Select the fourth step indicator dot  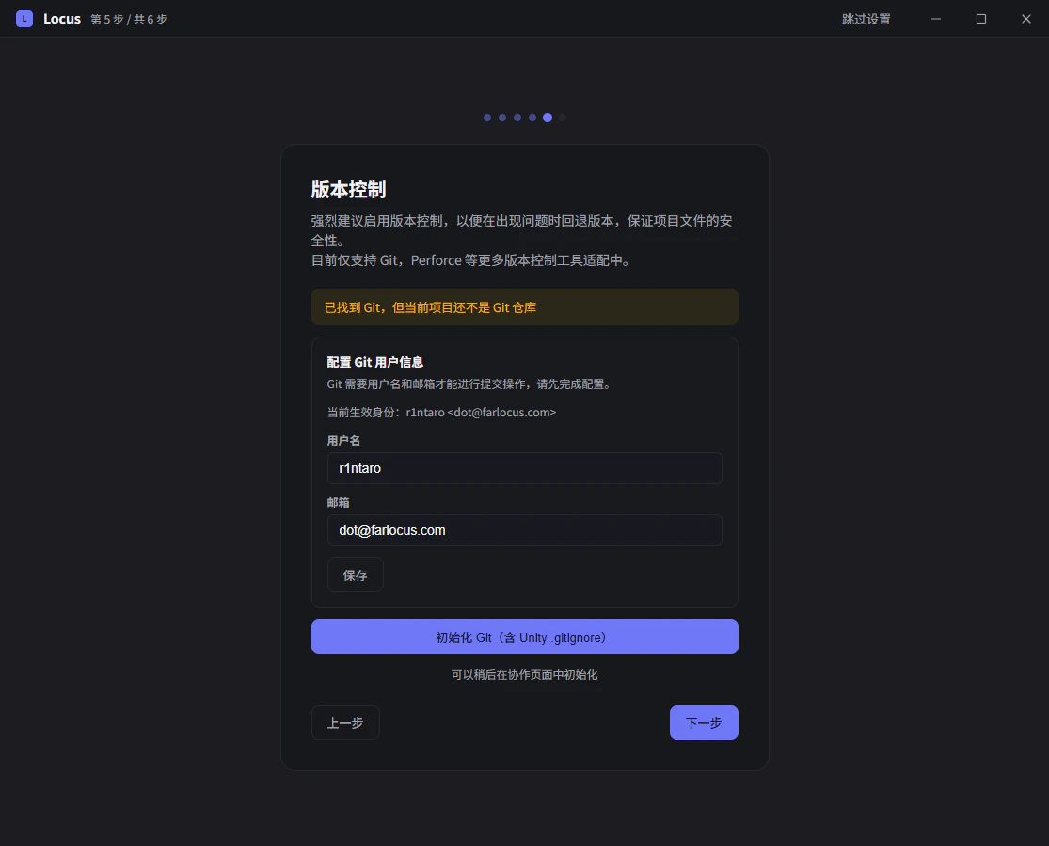pyautogui.click(x=532, y=117)
